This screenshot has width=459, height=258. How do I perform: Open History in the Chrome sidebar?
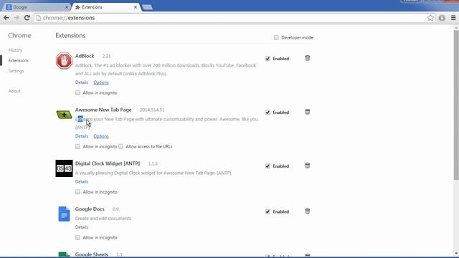tap(15, 50)
